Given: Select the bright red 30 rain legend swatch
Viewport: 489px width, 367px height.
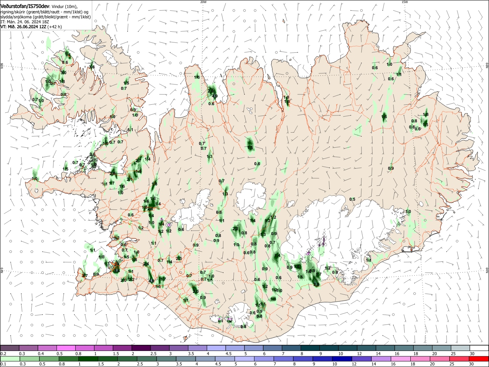Looking at the screenshot, I should 479,359.
